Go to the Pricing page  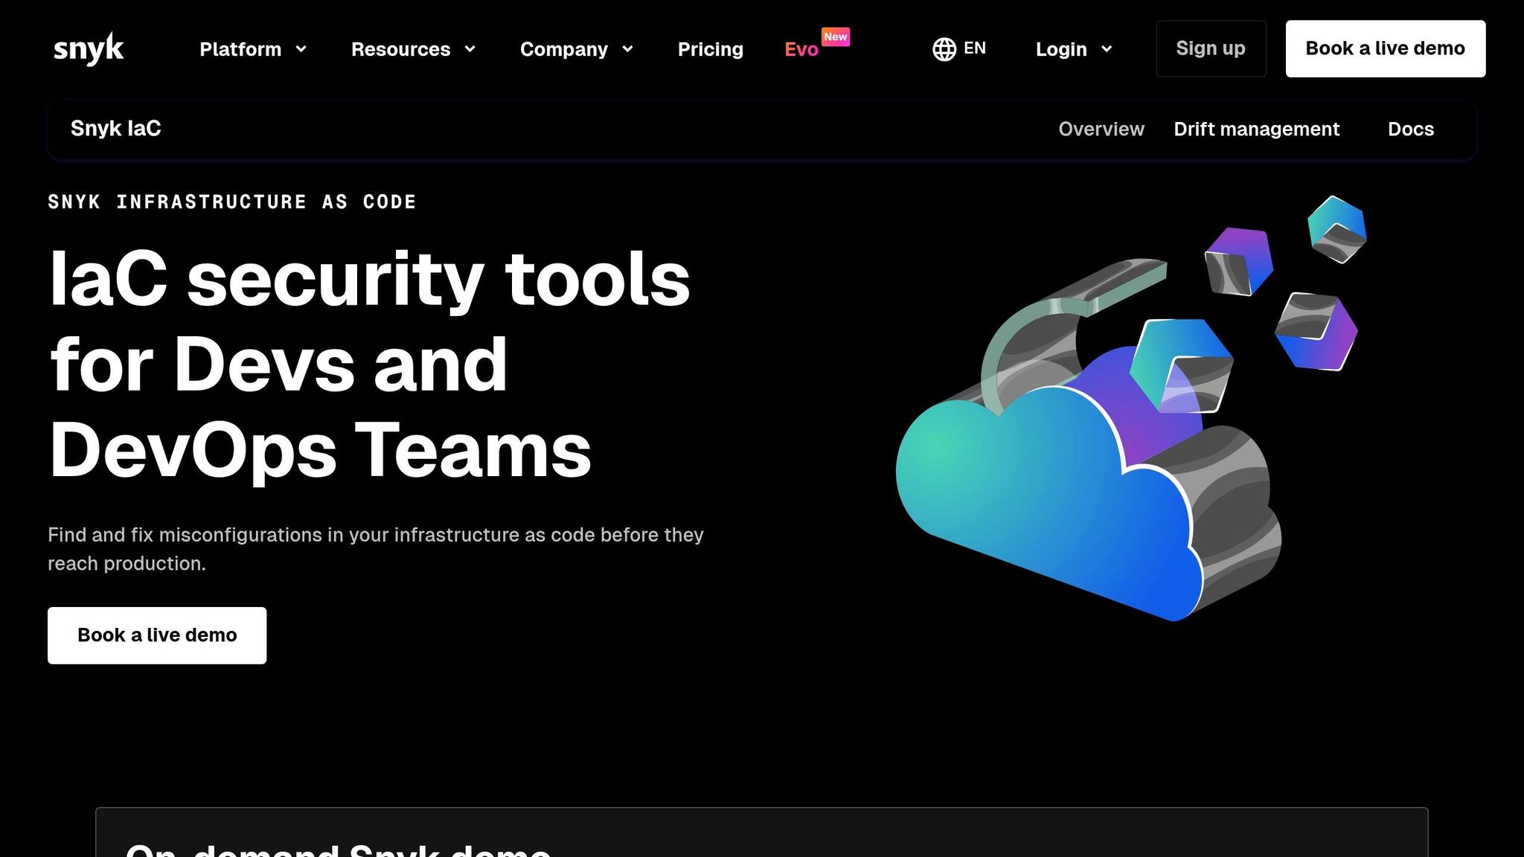(x=711, y=49)
